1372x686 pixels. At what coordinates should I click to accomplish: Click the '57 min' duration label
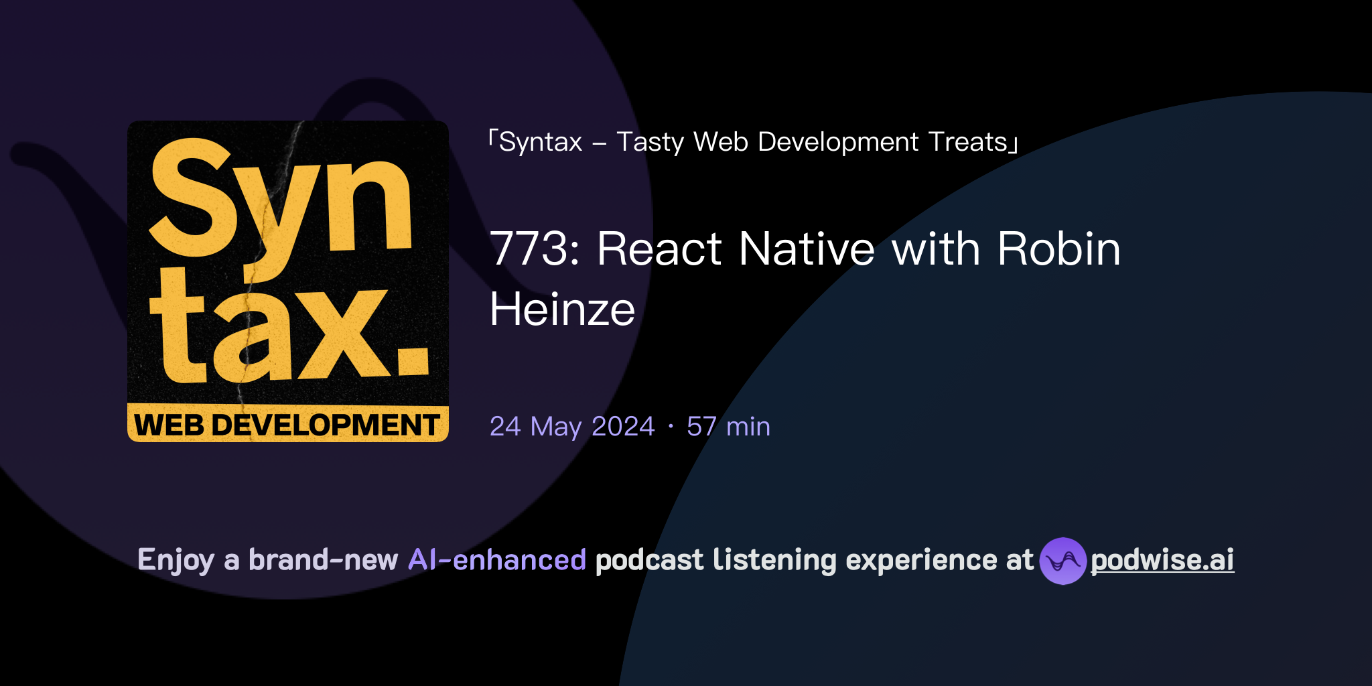[x=727, y=426]
